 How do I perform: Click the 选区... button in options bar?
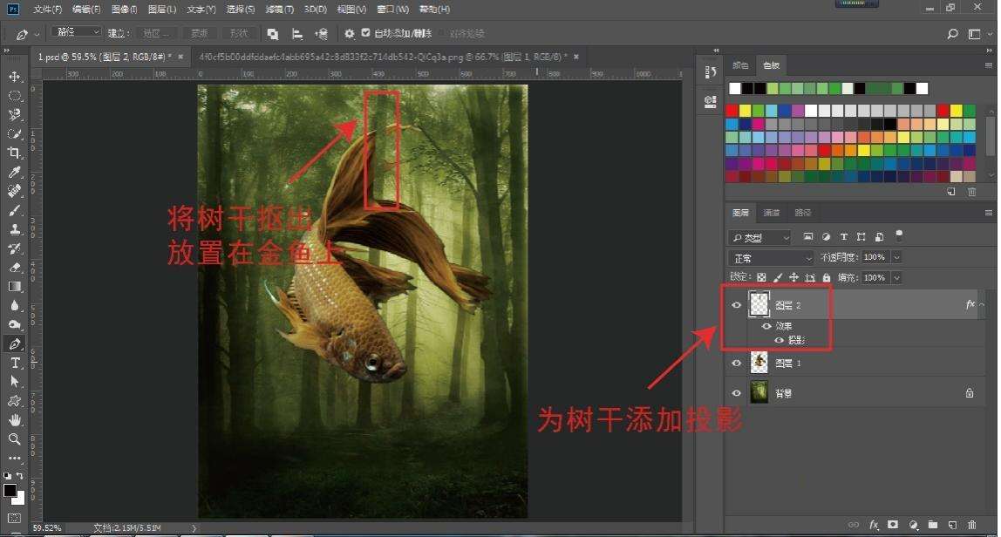157,33
